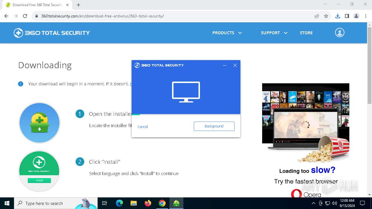Close the 360 Total Security installer dialog
The height and width of the screenshot is (209, 372).
pyautogui.click(x=235, y=65)
